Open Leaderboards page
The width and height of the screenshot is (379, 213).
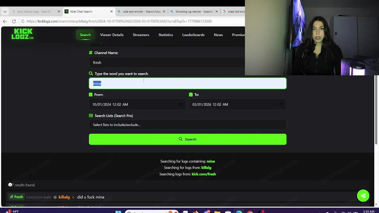click(x=193, y=35)
